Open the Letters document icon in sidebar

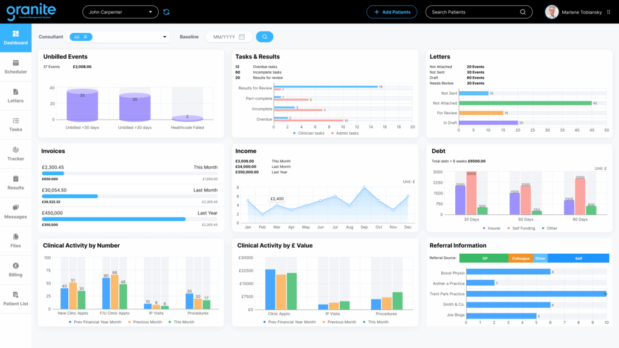(16, 92)
